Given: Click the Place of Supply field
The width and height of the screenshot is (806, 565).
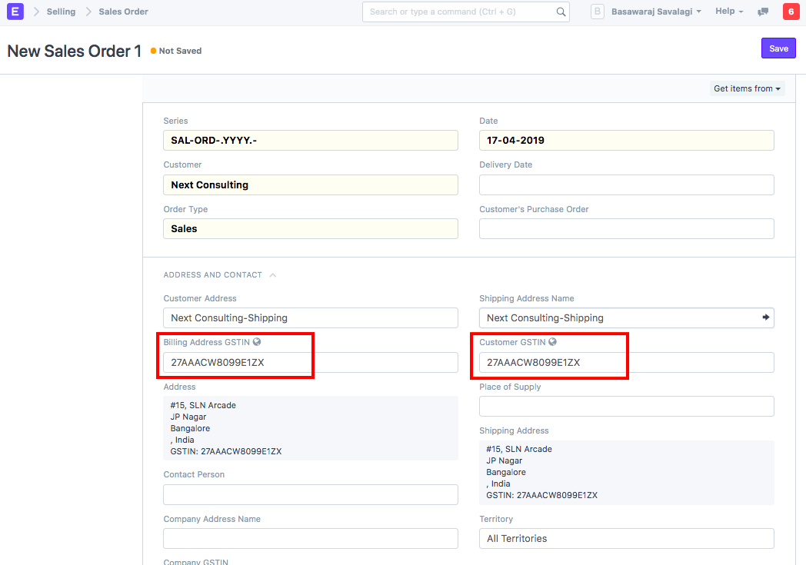Looking at the screenshot, I should pyautogui.click(x=626, y=406).
